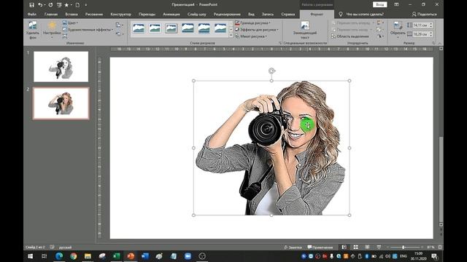Open Excel from the taskbar
467x262 pixels.
(x=116, y=256)
